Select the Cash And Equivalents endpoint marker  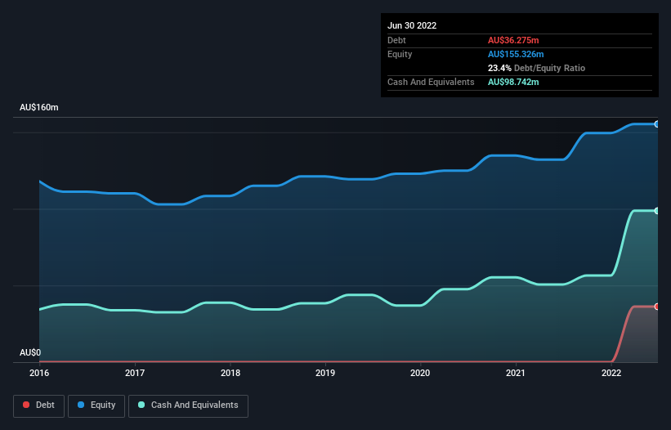coord(656,211)
